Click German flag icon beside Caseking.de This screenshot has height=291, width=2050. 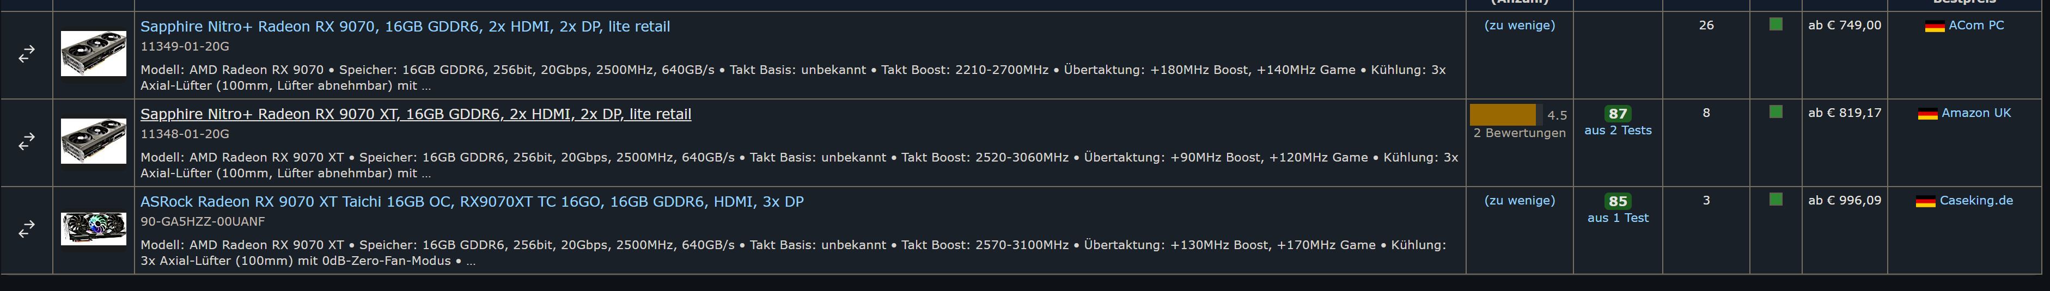(1925, 201)
